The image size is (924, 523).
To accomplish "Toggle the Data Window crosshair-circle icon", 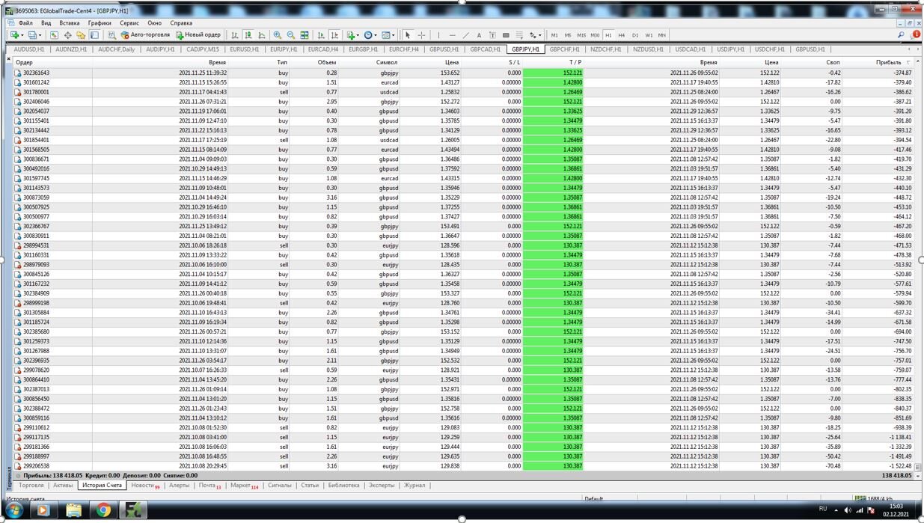I will coord(67,35).
